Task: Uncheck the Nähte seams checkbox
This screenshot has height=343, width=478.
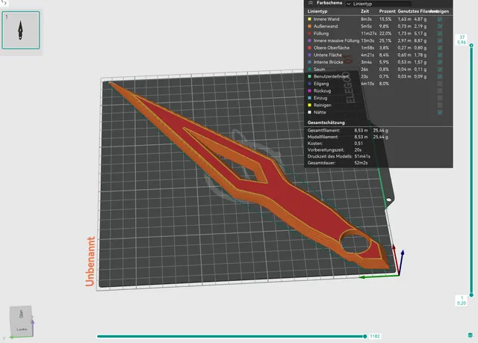Action: click(x=440, y=112)
